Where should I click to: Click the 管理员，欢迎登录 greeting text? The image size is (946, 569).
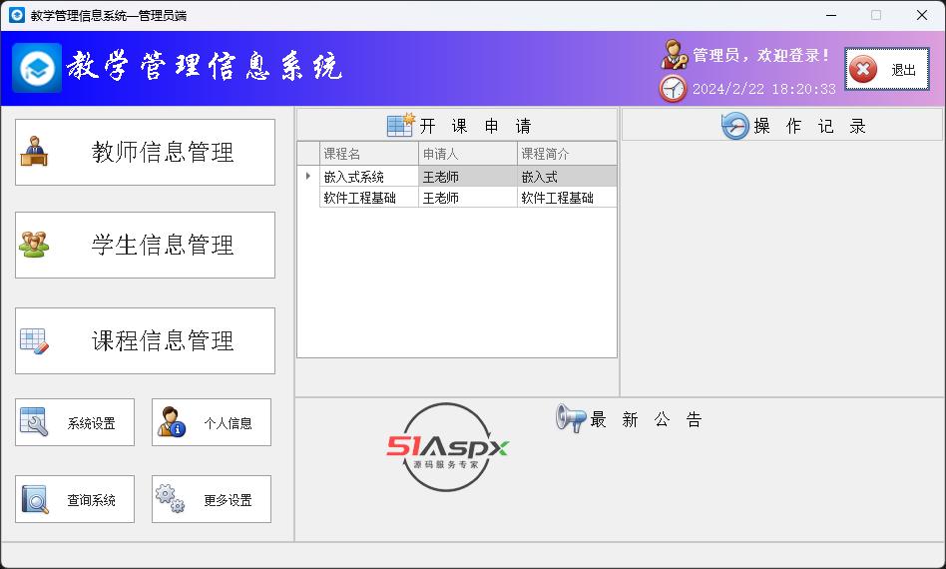point(761,56)
